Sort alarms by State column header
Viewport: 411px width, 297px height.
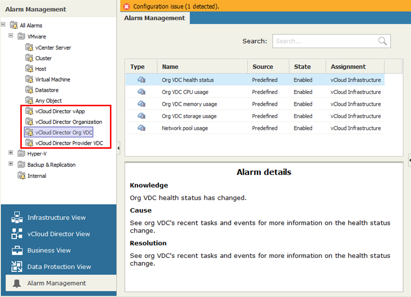(308, 67)
